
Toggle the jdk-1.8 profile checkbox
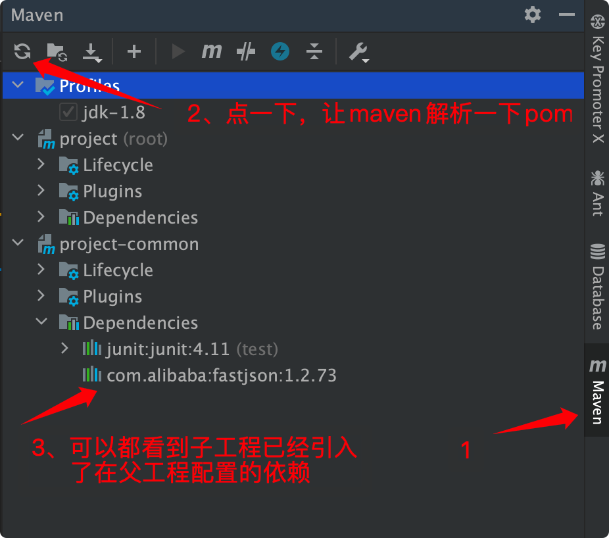68,112
